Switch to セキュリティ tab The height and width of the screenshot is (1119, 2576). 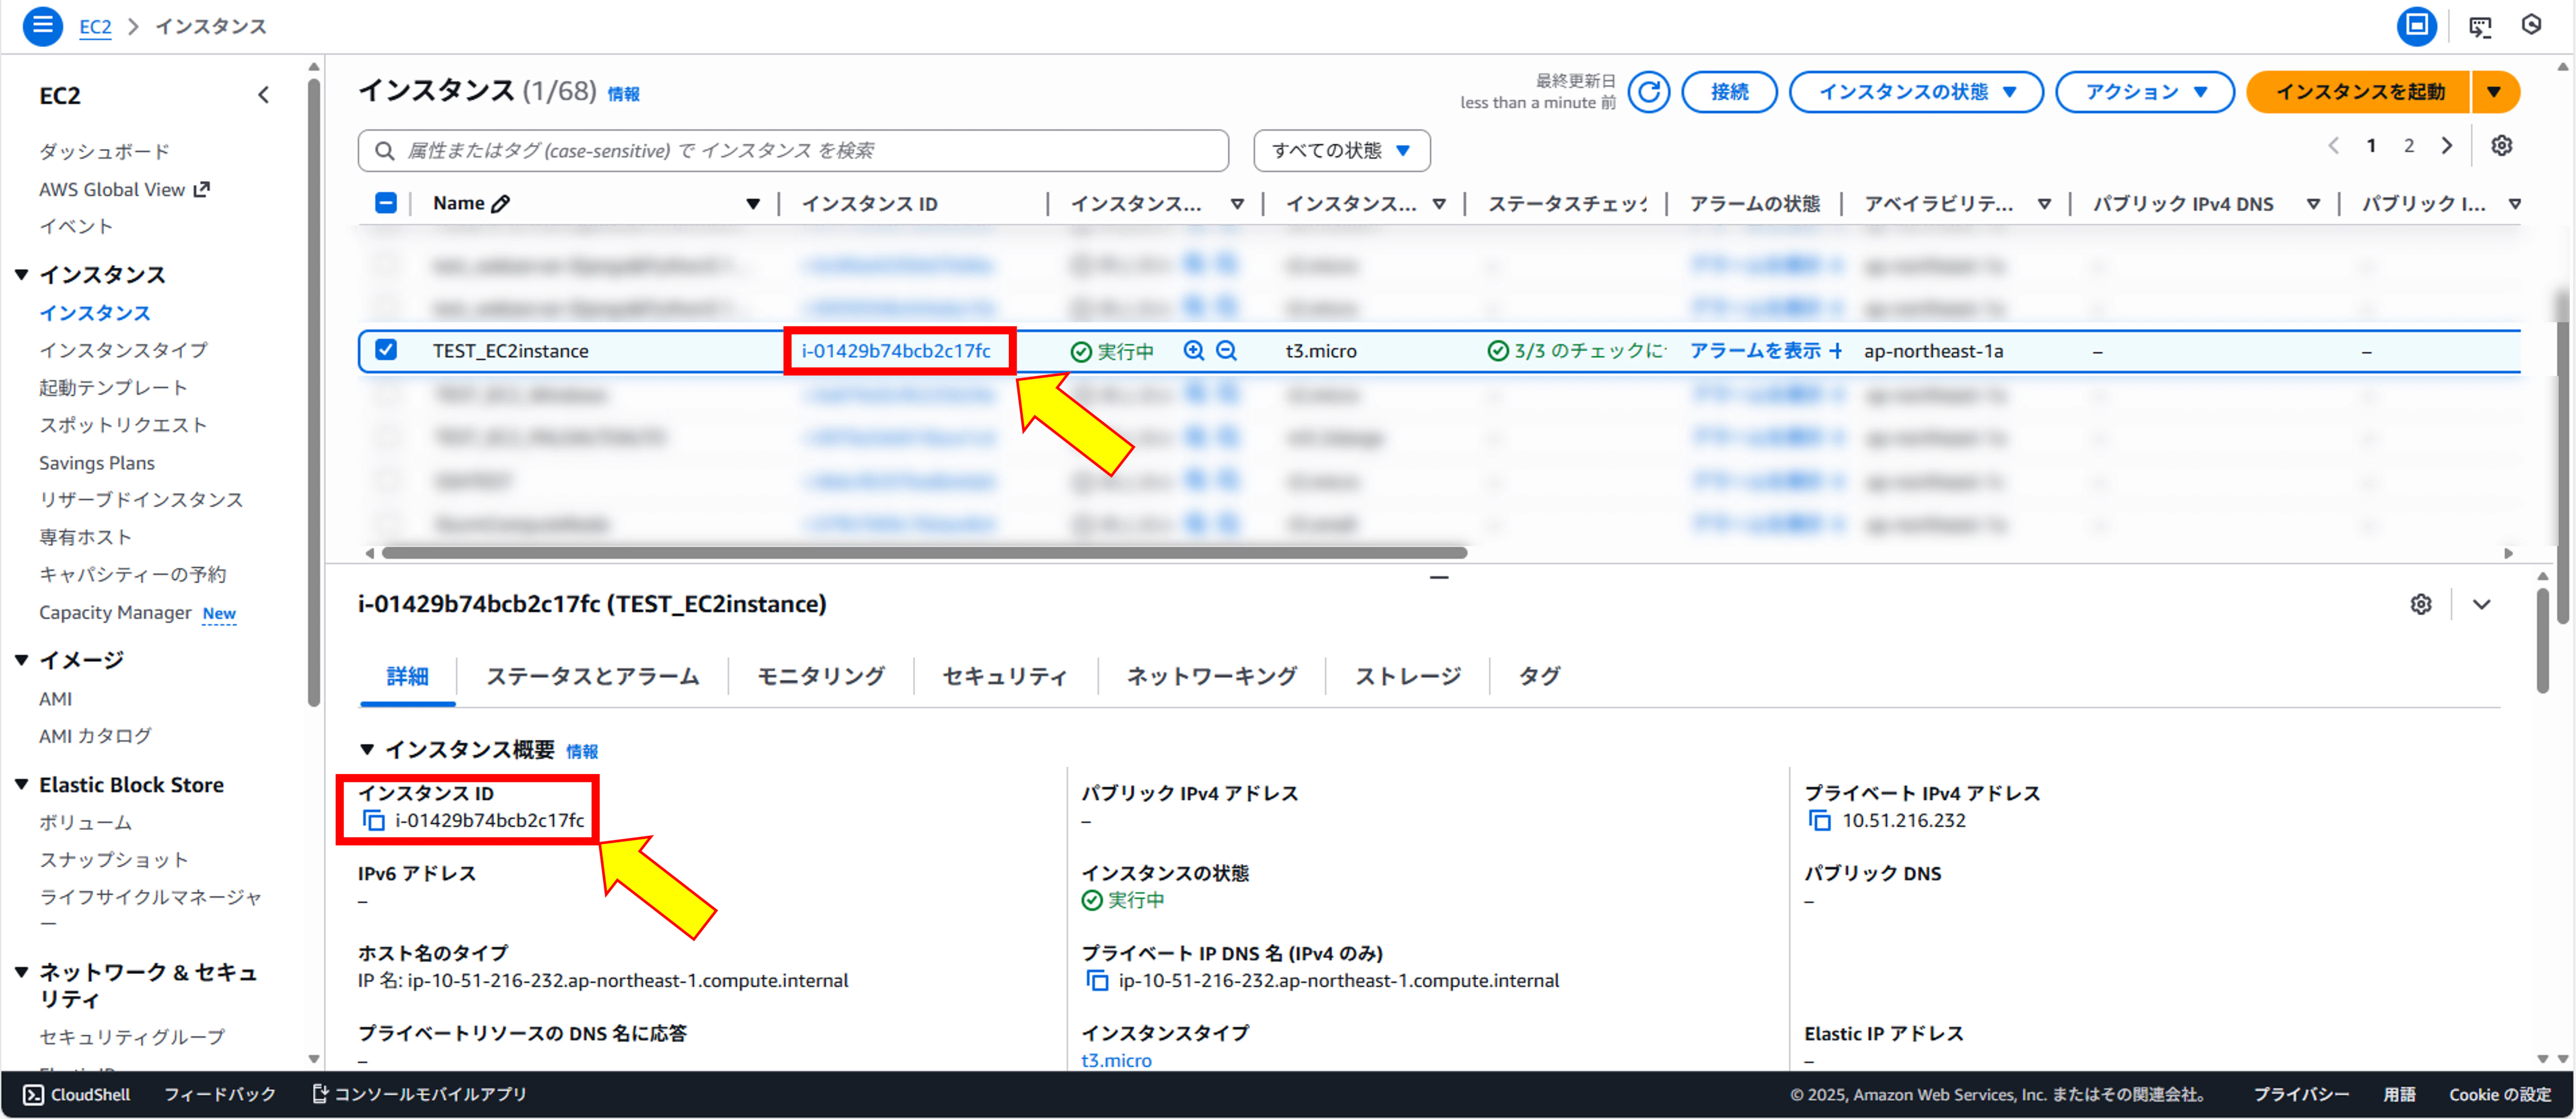coord(1005,677)
